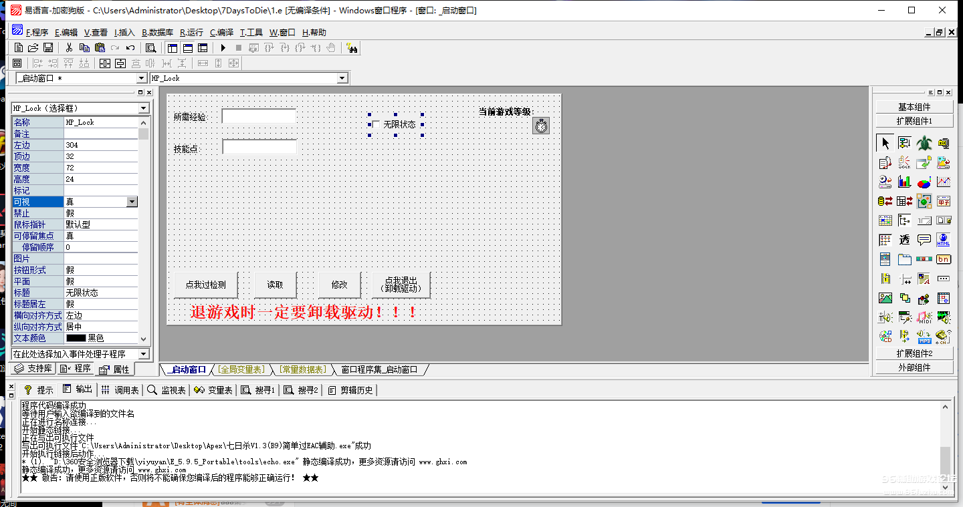Toggle the 无限状态 checkbox on the form

point(374,124)
